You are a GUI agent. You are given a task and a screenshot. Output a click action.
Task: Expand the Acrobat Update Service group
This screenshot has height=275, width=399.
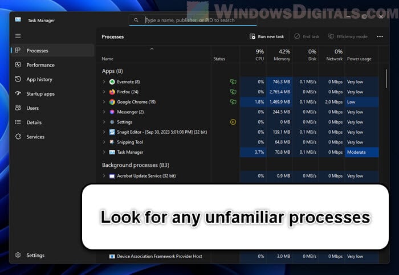click(x=104, y=176)
